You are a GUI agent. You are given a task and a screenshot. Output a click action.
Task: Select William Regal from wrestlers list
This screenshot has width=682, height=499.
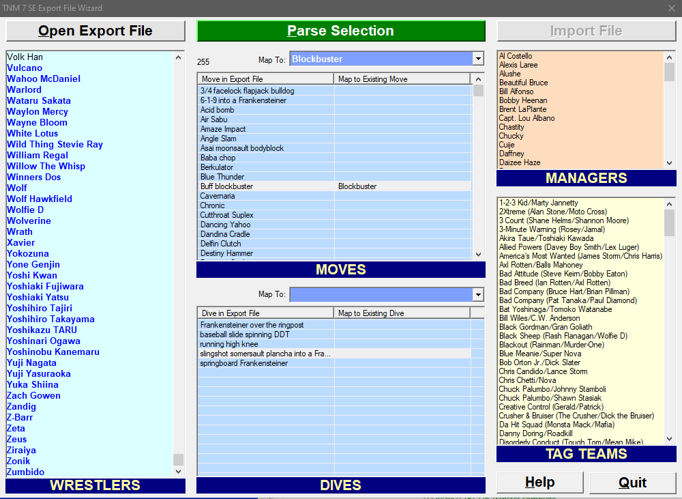tap(38, 155)
